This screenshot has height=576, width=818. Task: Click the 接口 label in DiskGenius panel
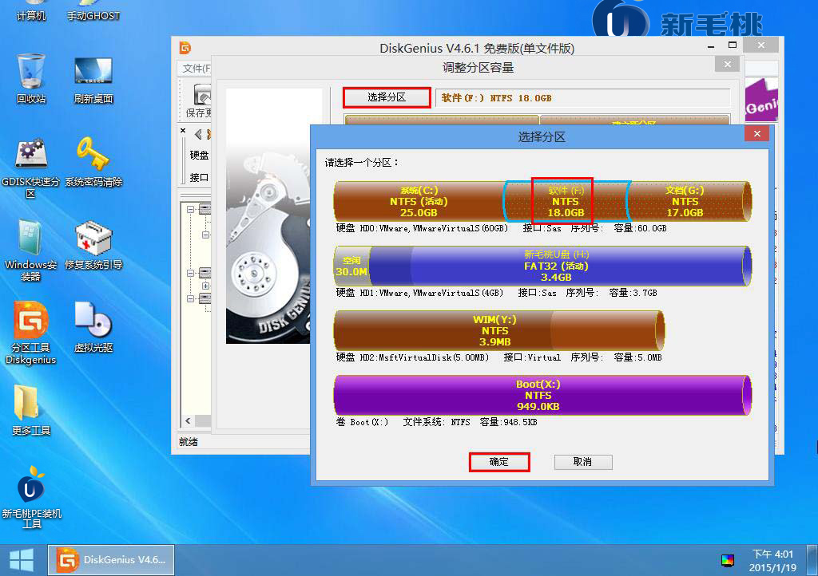(199, 178)
